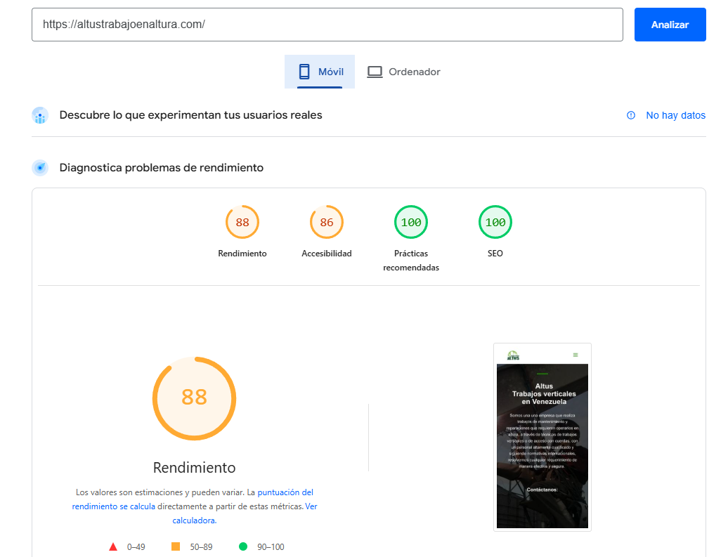Select the Rendimiento 88 score gauge
The image size is (728, 557).
tap(242, 223)
